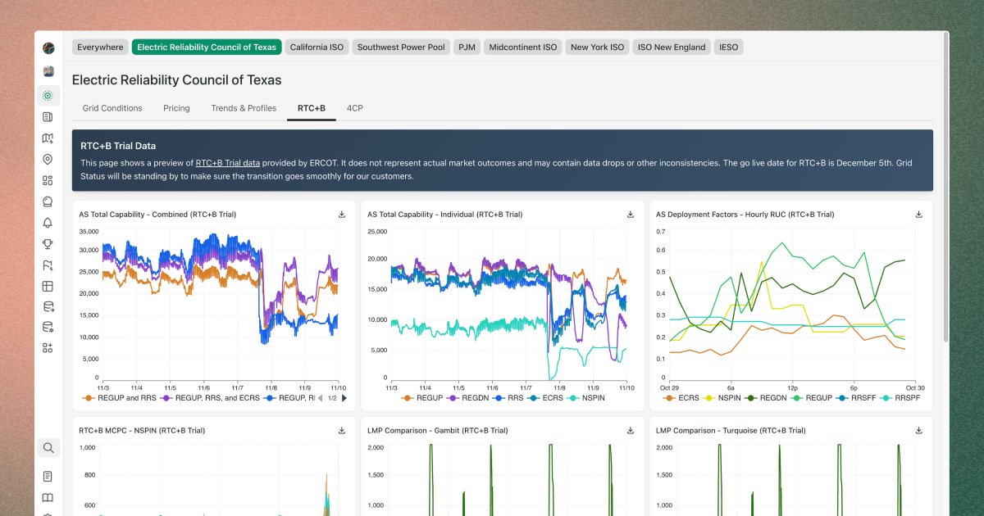Select IESO region chip
Viewport: 984px width, 516px height.
click(x=729, y=48)
